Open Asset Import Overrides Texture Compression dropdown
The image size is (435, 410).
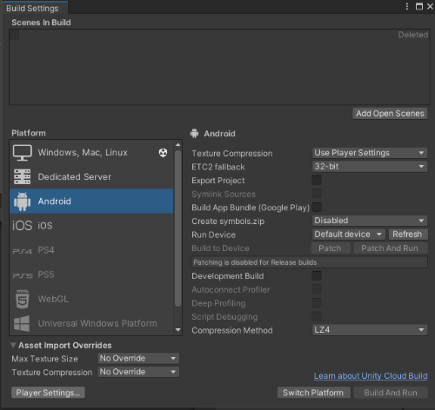[138, 372]
